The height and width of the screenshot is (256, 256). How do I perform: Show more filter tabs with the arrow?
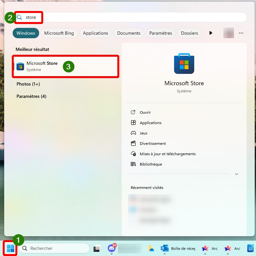[211, 33]
